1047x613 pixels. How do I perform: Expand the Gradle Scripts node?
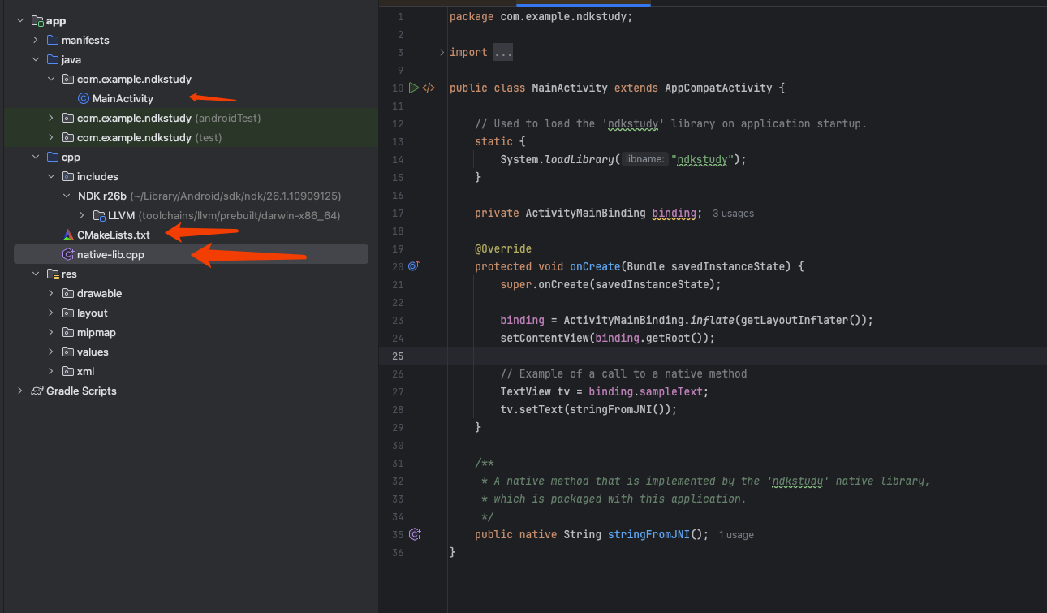click(20, 391)
